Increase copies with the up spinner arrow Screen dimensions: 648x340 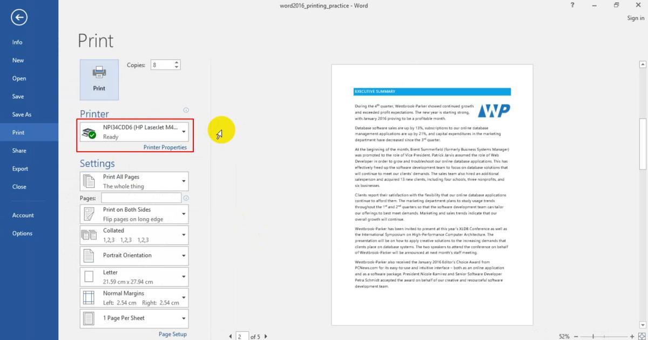point(177,63)
